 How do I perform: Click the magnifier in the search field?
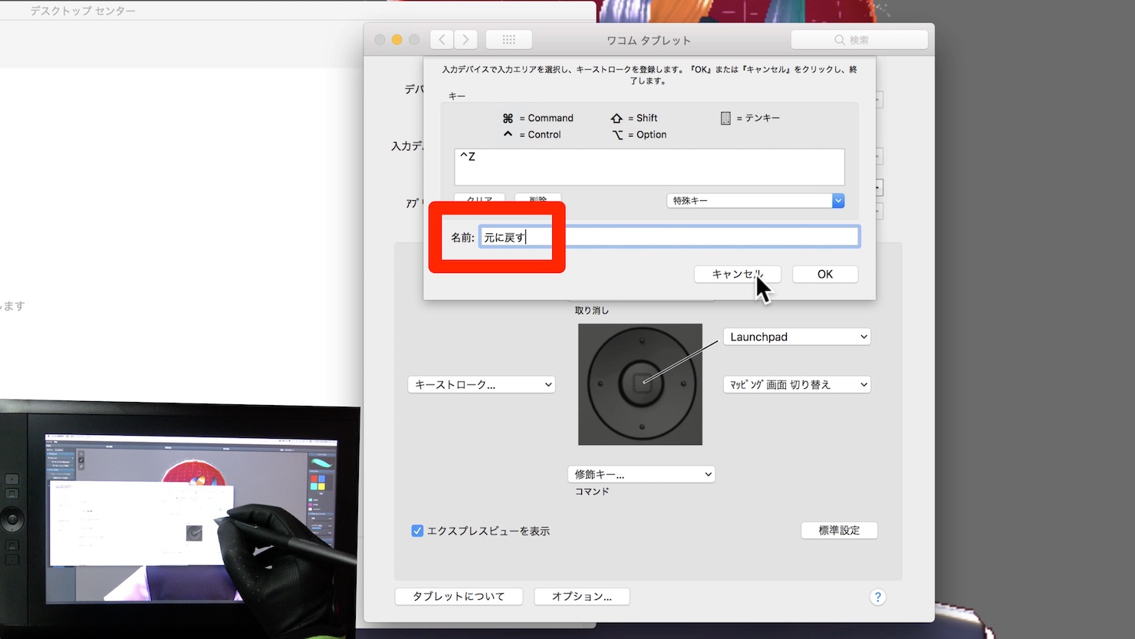tap(840, 40)
